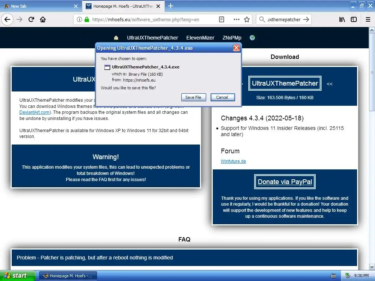375x281 pixels.
Task: Show site information icon in address bar
Action: coord(79,19)
